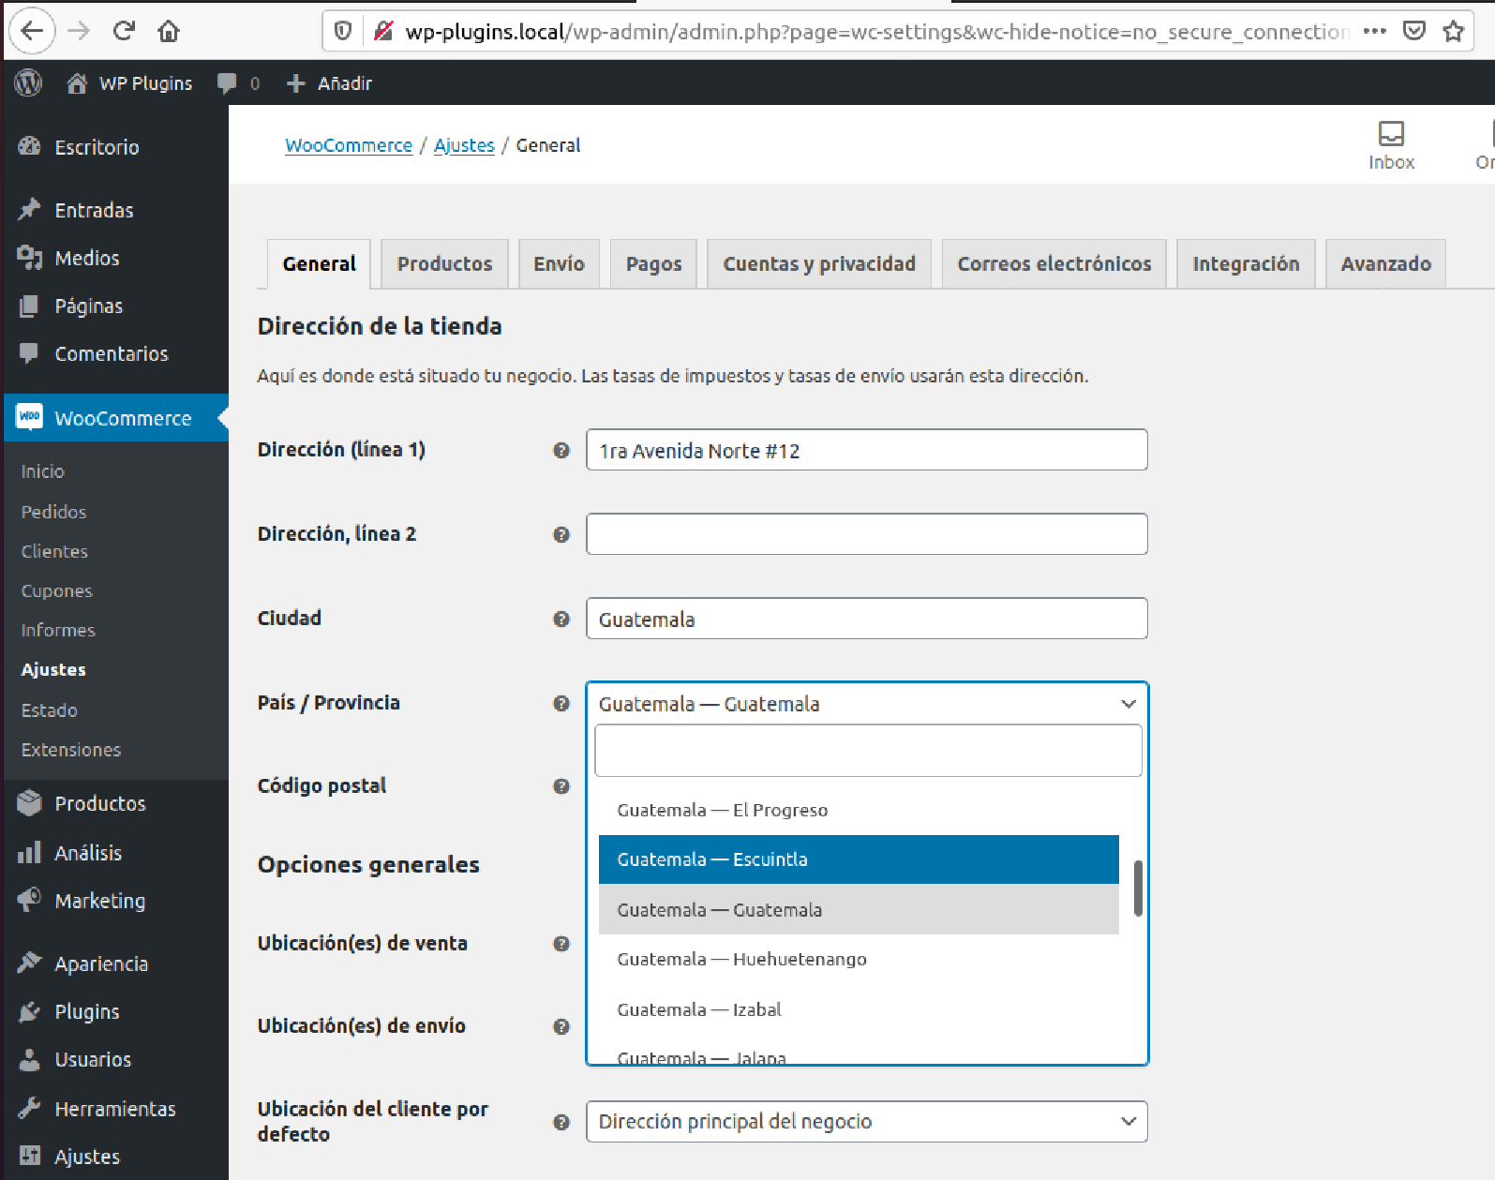Open Usuarios in the sidebar

[x=116, y=1059]
